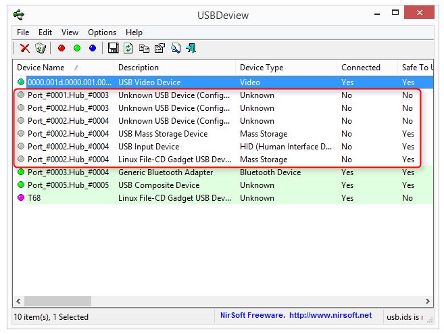
Task: Click the green status dot for Port_#0003.Hub_#0004
Action: coord(21,172)
